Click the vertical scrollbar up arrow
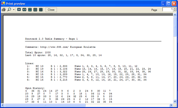This screenshot has height=108, width=178. point(175,15)
